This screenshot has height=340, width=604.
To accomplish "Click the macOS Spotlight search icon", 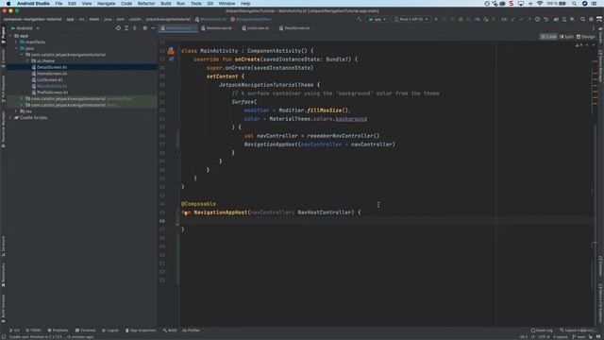I will click(x=574, y=4).
